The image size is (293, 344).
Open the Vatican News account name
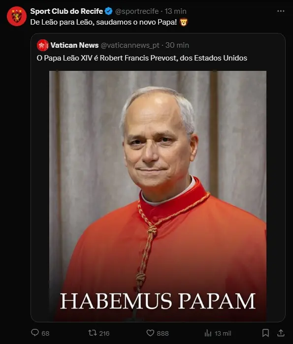(x=74, y=45)
